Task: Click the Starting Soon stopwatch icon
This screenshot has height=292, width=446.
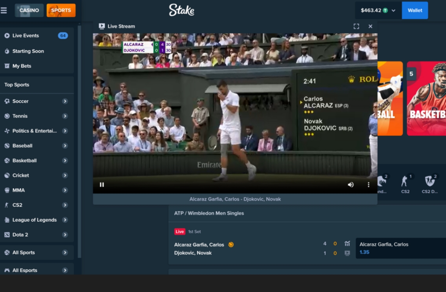Action: click(x=7, y=51)
